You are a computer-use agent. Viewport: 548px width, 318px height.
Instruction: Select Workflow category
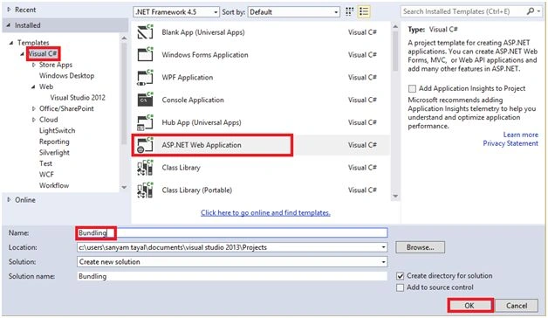[x=54, y=185]
